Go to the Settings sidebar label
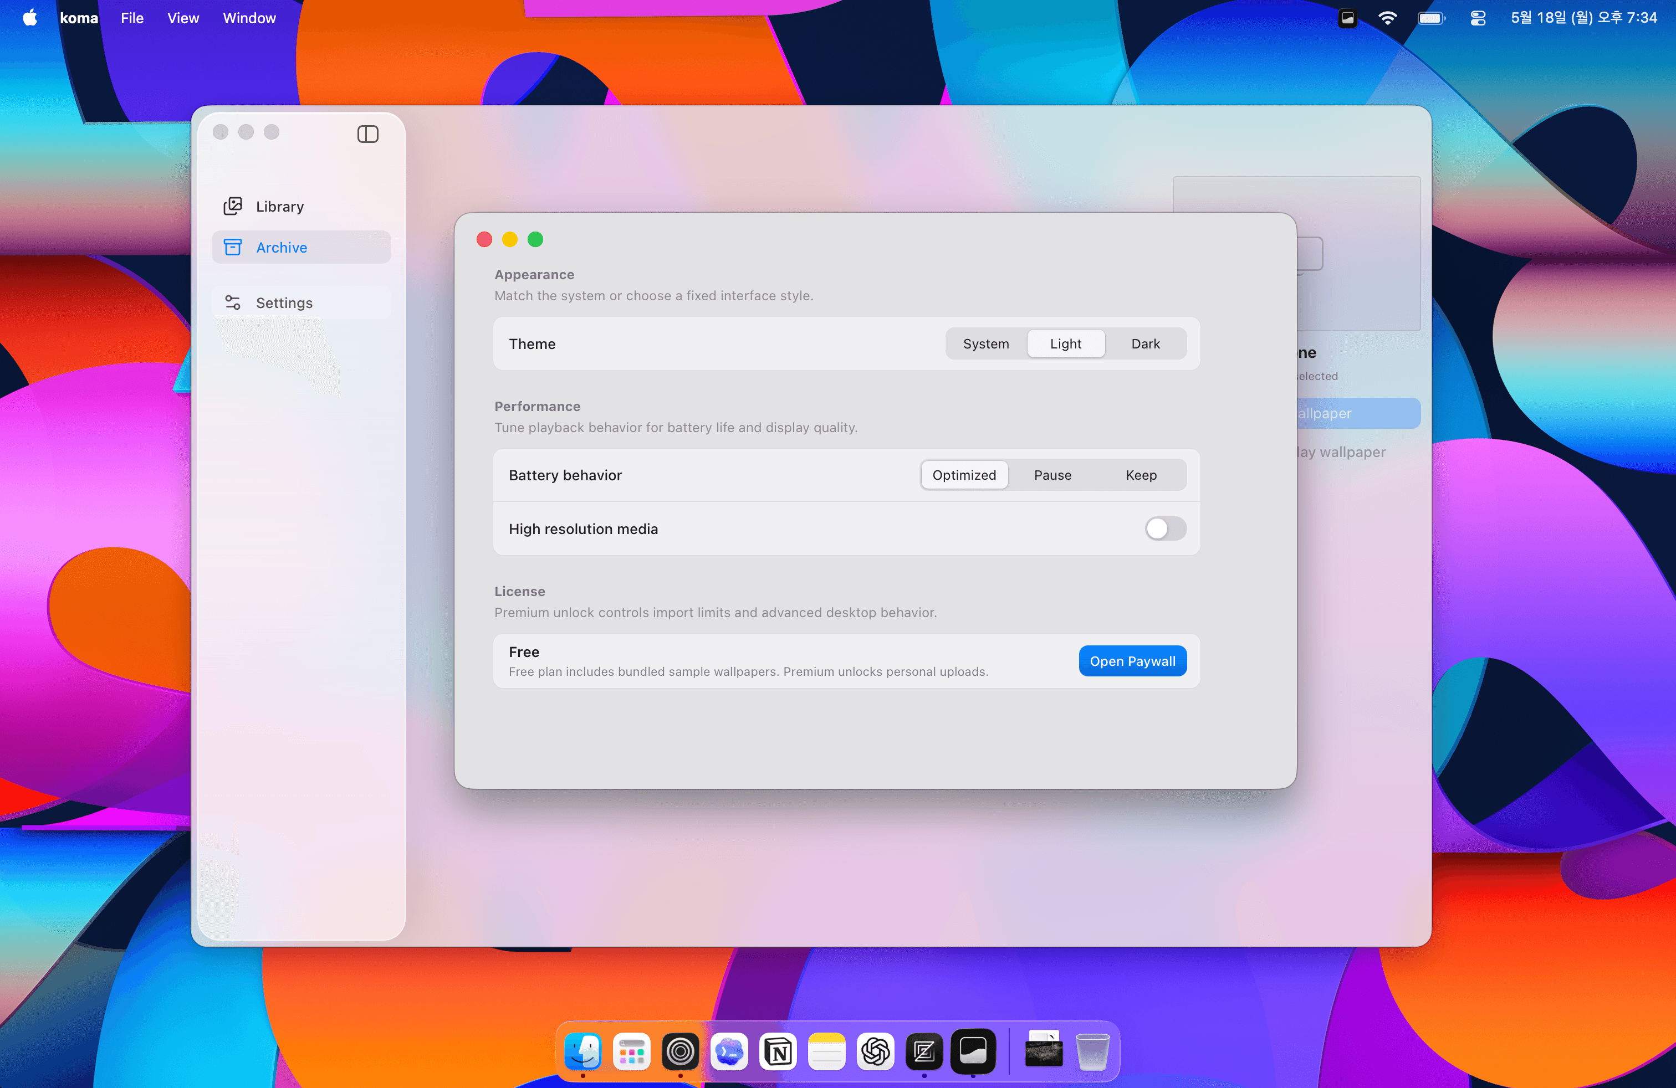Screen dimensions: 1676x1088 click(284, 302)
